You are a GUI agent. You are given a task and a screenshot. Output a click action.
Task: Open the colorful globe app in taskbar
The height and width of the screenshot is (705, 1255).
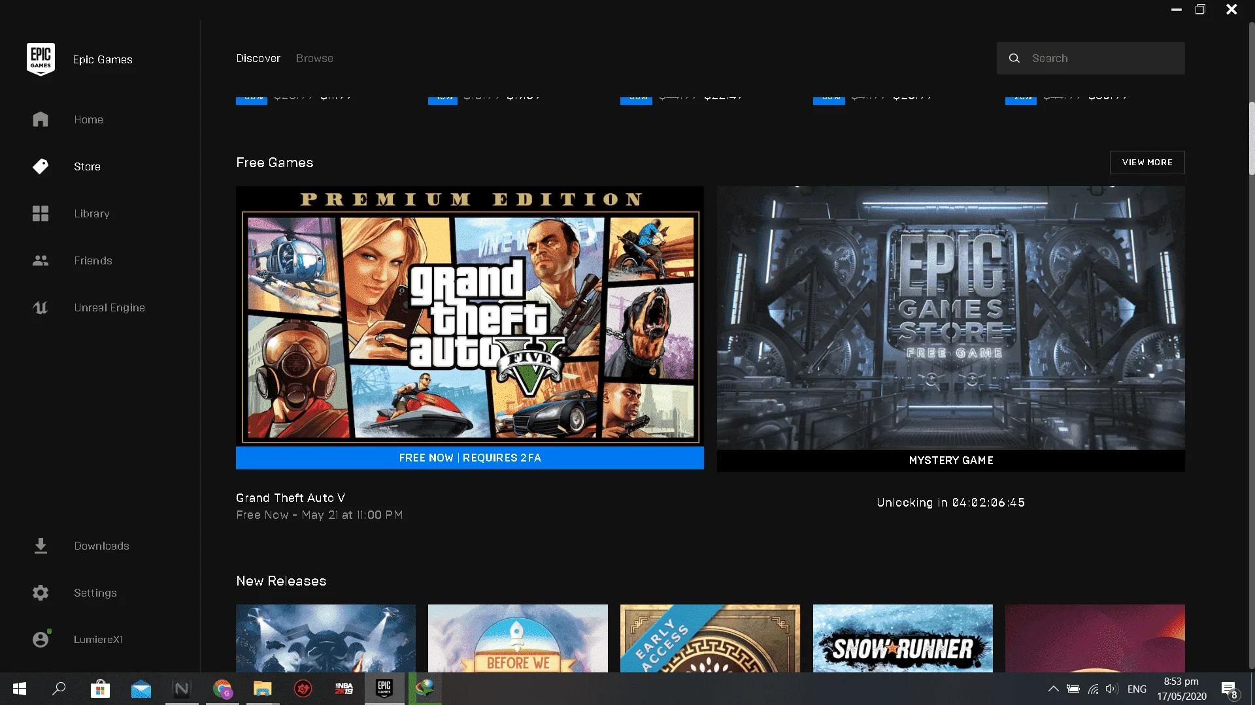click(425, 689)
